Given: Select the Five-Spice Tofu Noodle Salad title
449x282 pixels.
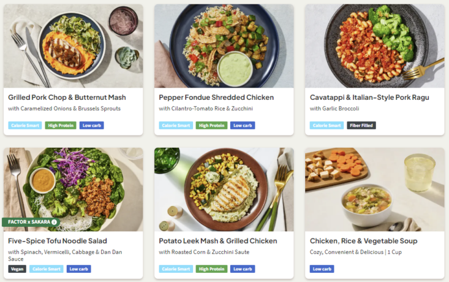Looking at the screenshot, I should tap(58, 241).
